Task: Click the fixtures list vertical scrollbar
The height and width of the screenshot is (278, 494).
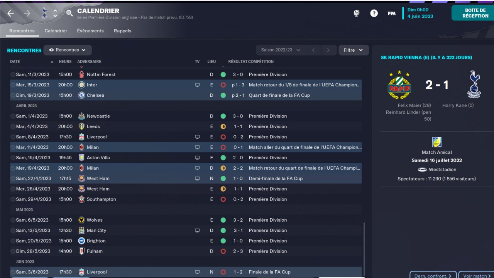Action: 364,247
